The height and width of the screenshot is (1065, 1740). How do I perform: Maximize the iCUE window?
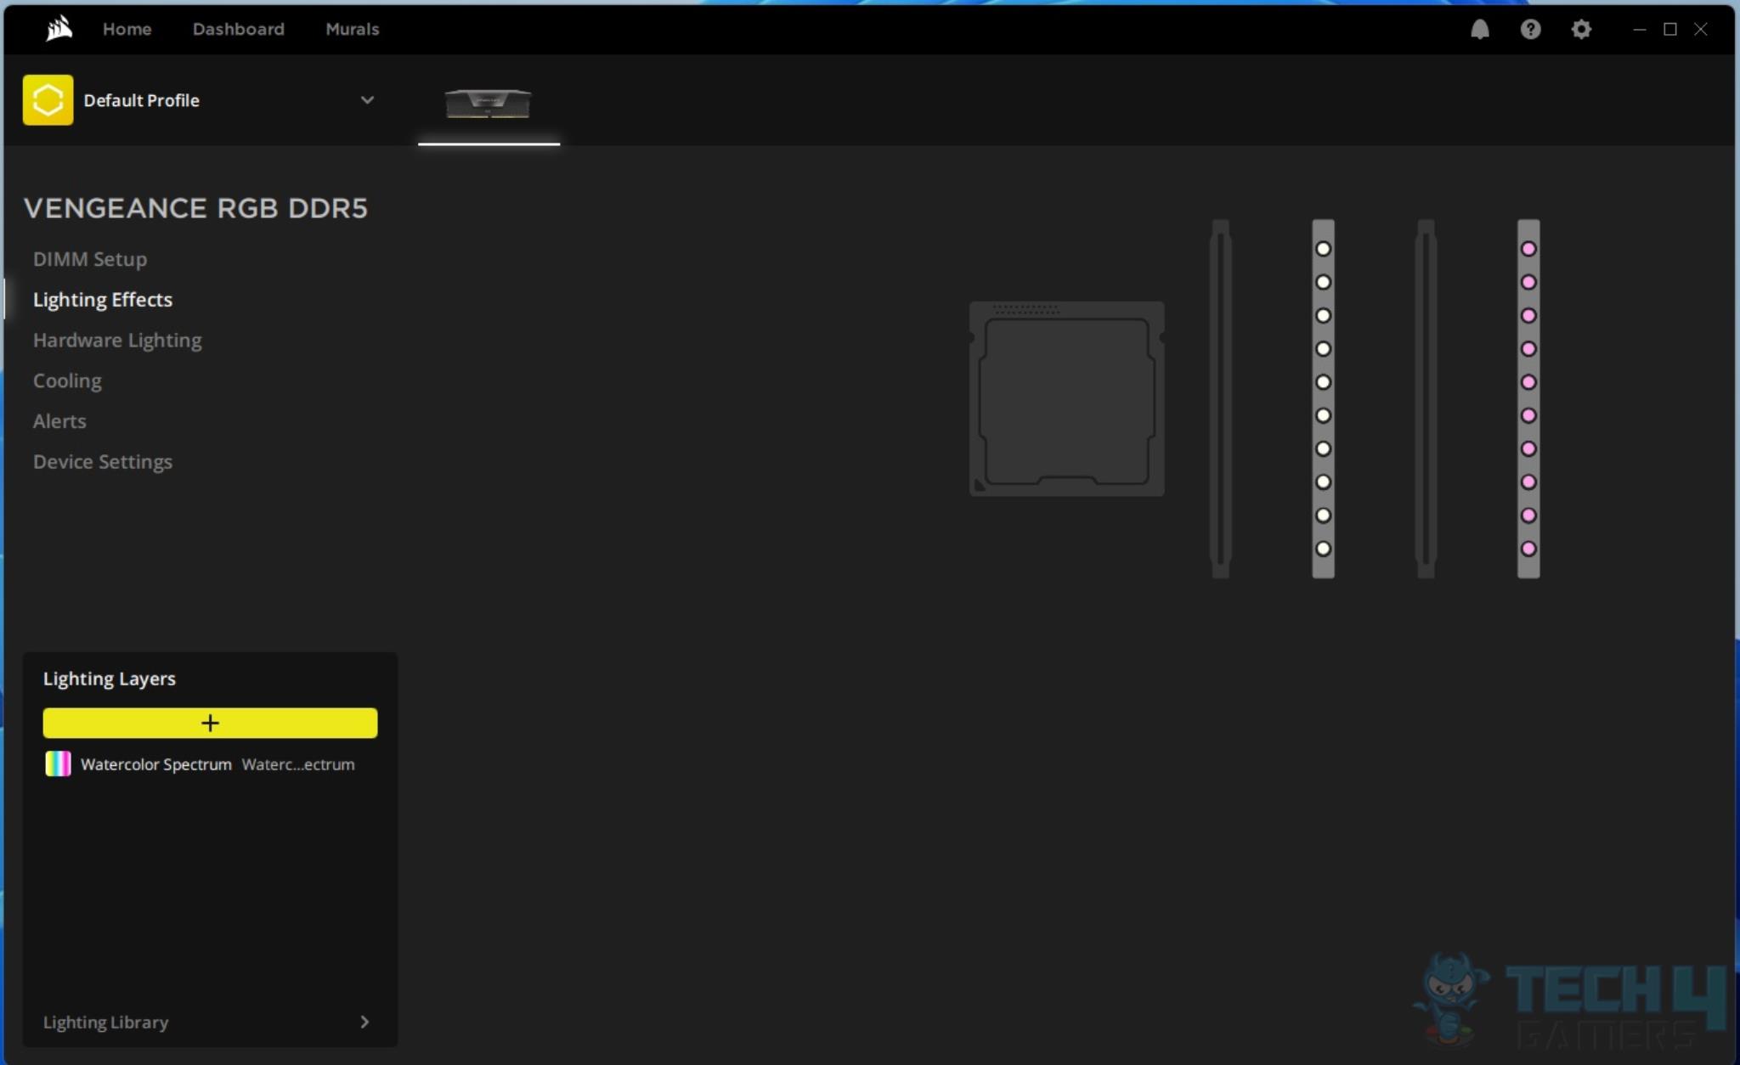click(1669, 29)
